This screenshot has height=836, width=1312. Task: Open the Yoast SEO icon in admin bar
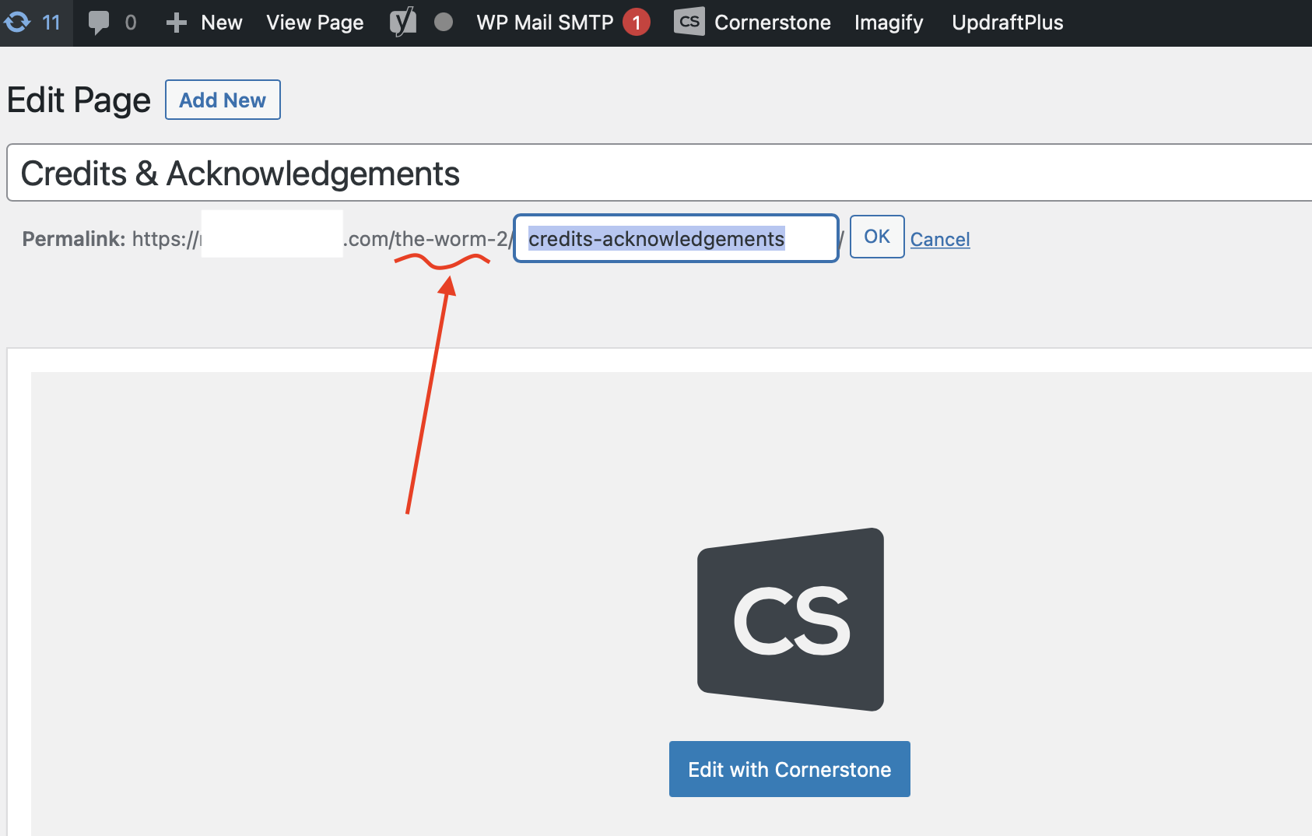[402, 23]
